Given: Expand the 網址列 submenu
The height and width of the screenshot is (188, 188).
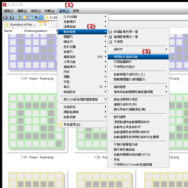Looking at the screenshot, I should pos(83,42).
